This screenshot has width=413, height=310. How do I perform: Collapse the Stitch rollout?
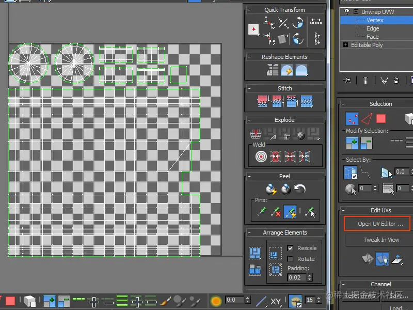249,88
